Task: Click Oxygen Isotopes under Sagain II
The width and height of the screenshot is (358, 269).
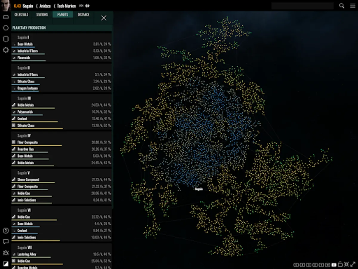Action: point(28,88)
